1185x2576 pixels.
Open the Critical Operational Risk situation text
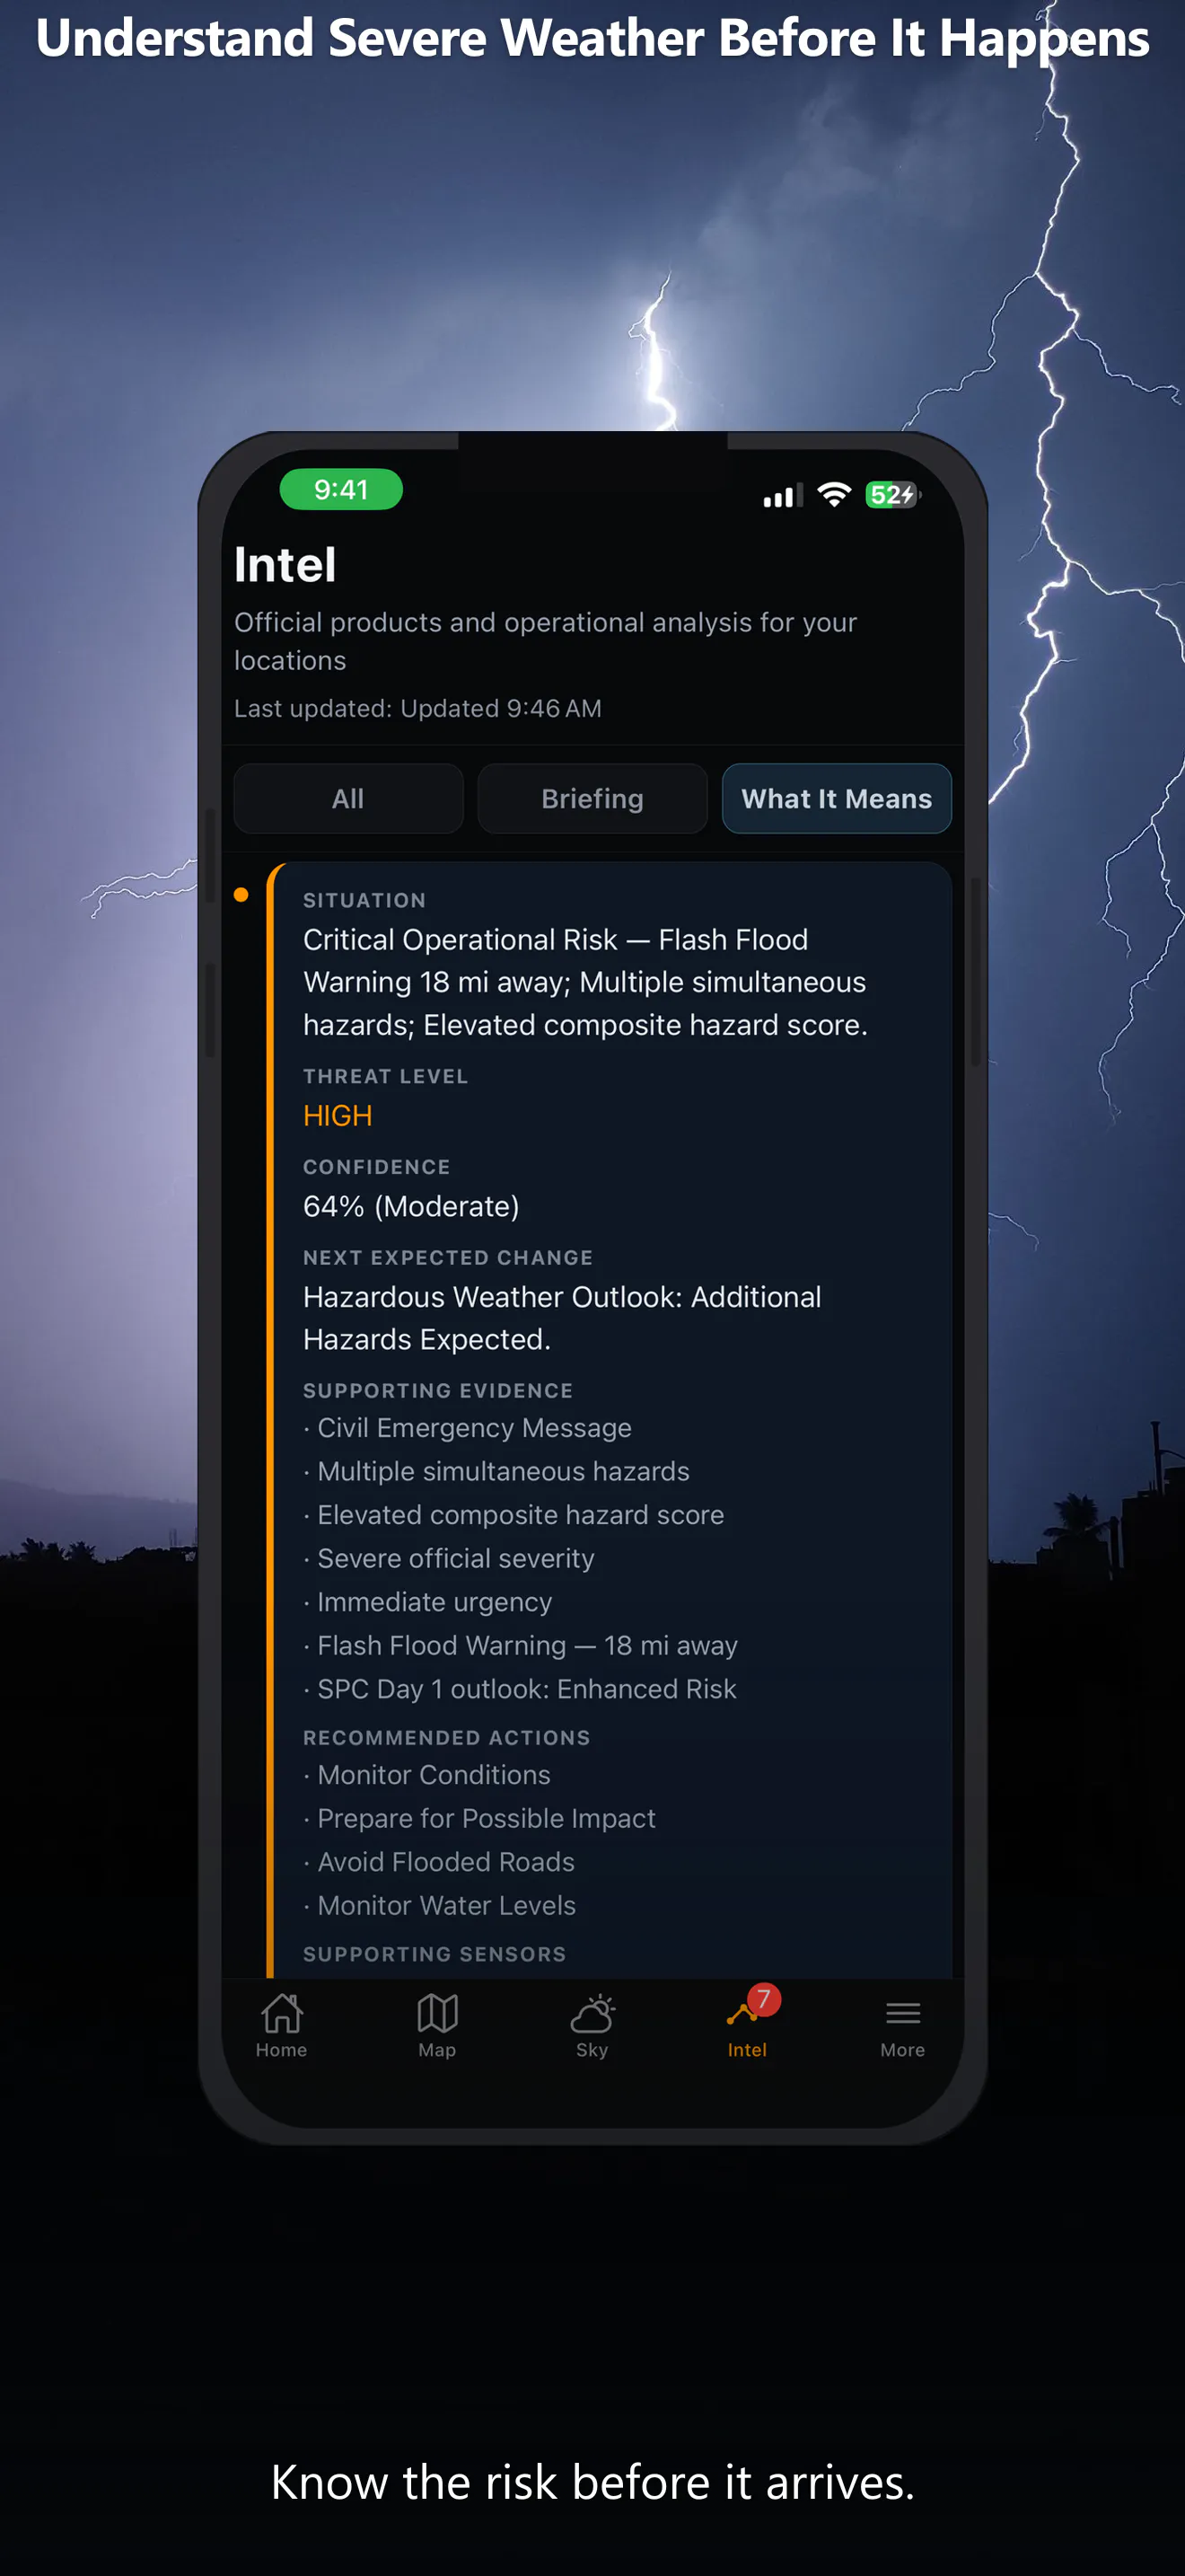585,982
